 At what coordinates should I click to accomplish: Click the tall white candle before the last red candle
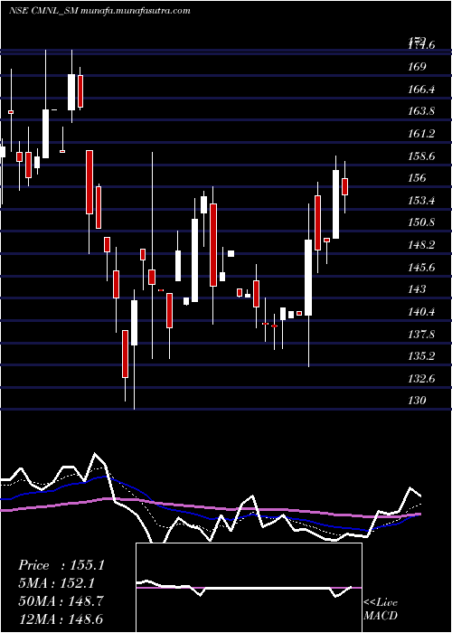click(x=335, y=204)
